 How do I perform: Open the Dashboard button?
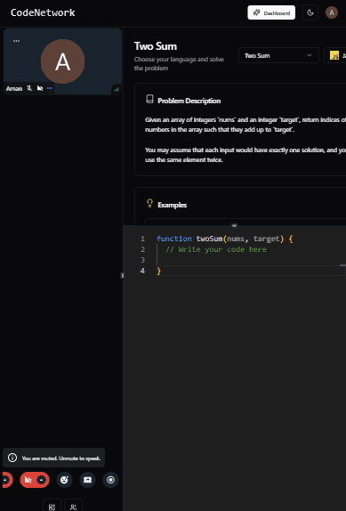[x=271, y=12]
